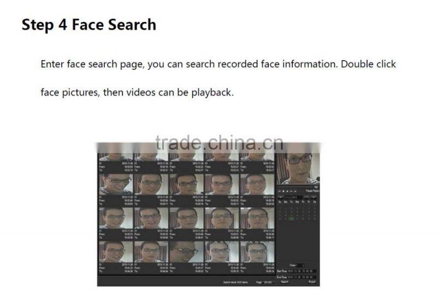Select second-row third-column face thumbnail
This screenshot has height=298, width=437.
pos(186,184)
